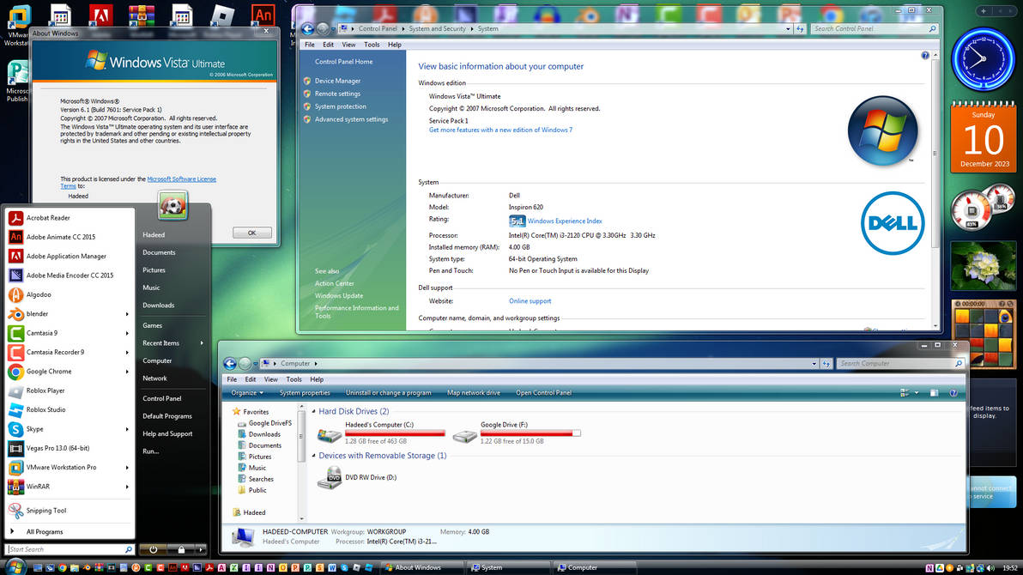The width and height of the screenshot is (1023, 575).
Task: Click OK in the About Windows dialog
Action: [x=251, y=232]
